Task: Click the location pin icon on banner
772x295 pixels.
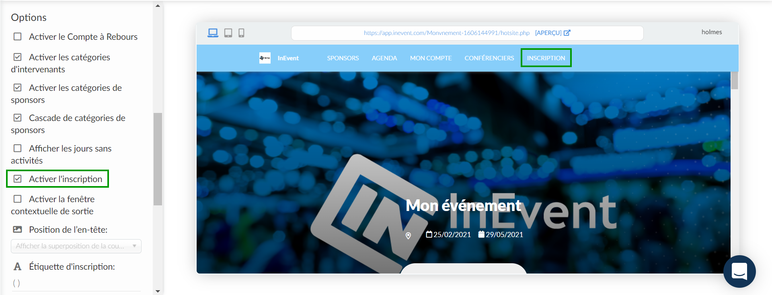Action: tap(408, 236)
